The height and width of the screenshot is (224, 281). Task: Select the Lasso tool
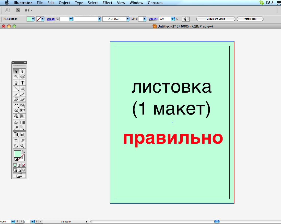[x=22, y=77]
